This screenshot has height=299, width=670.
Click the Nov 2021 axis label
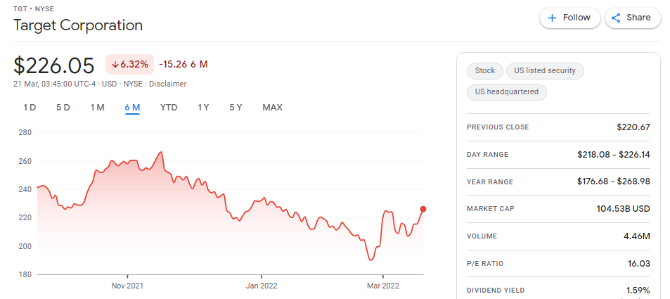[x=128, y=286]
